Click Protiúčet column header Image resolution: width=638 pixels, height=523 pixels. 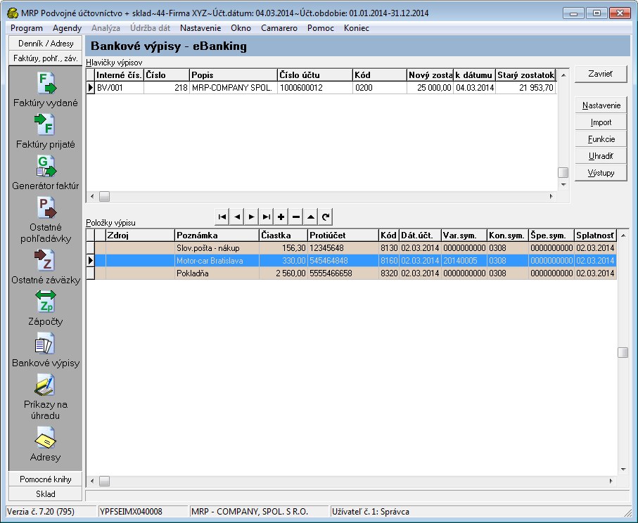(x=343, y=235)
